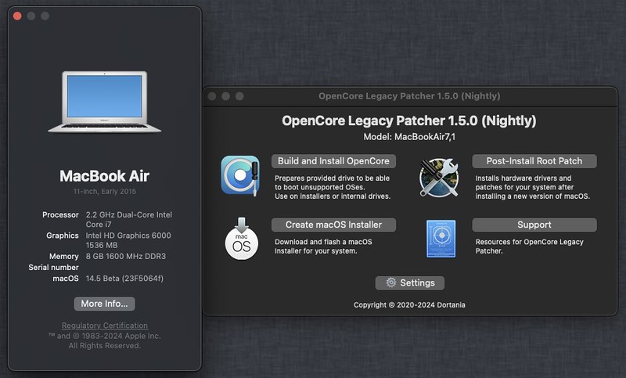
Task: Click 'Installs hardware drivers' description text
Action: (533, 187)
